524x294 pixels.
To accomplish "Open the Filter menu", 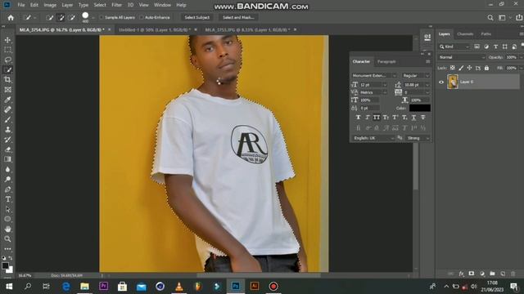I will (x=116, y=5).
